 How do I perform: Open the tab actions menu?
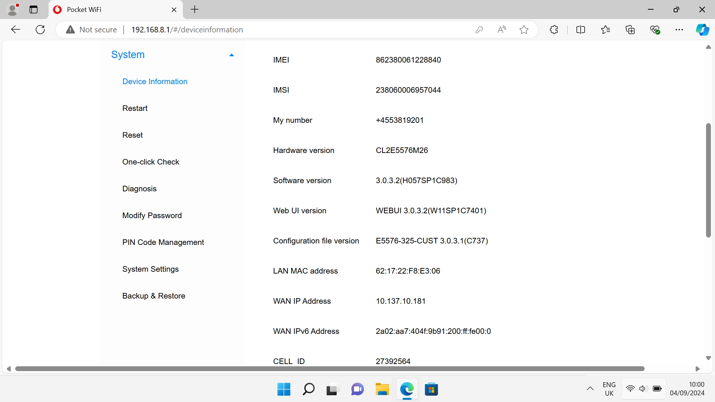33,10
